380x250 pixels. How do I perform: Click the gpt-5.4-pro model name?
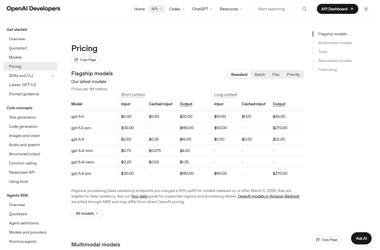[81, 173]
